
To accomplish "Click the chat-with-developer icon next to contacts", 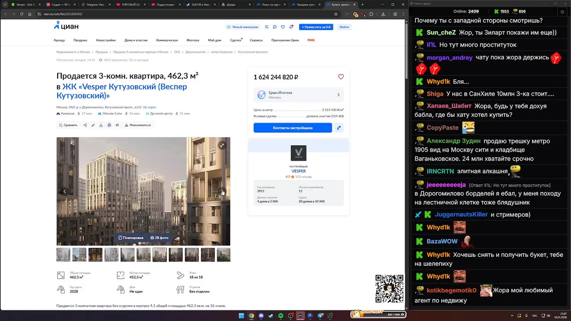I will (339, 128).
